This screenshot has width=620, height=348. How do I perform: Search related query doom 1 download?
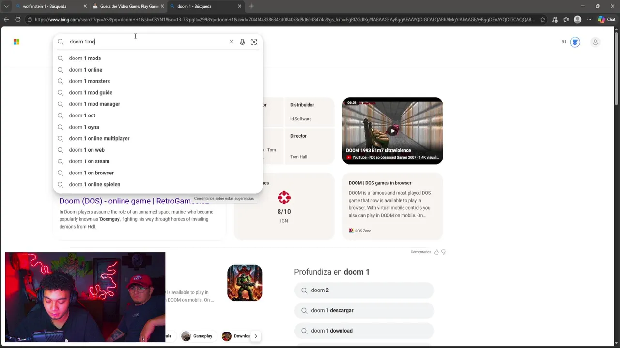pos(364,331)
